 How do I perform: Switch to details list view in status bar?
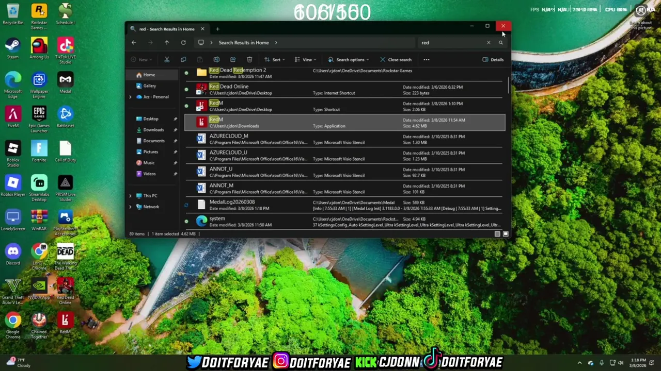(x=497, y=234)
